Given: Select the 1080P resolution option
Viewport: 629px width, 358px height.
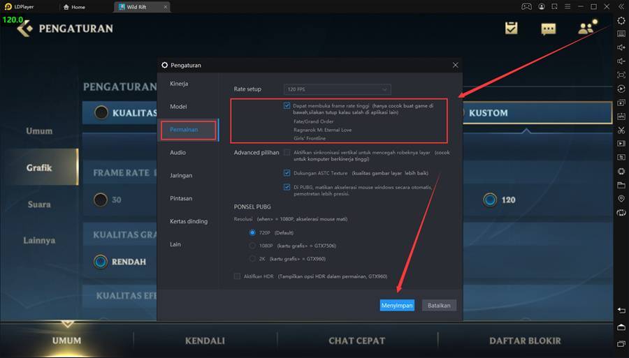Looking at the screenshot, I should (x=252, y=246).
